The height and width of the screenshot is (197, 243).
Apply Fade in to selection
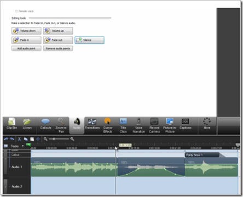pos(26,40)
